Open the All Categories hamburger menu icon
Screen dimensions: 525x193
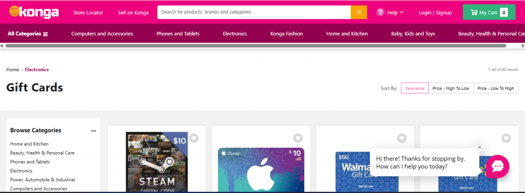click(46, 34)
